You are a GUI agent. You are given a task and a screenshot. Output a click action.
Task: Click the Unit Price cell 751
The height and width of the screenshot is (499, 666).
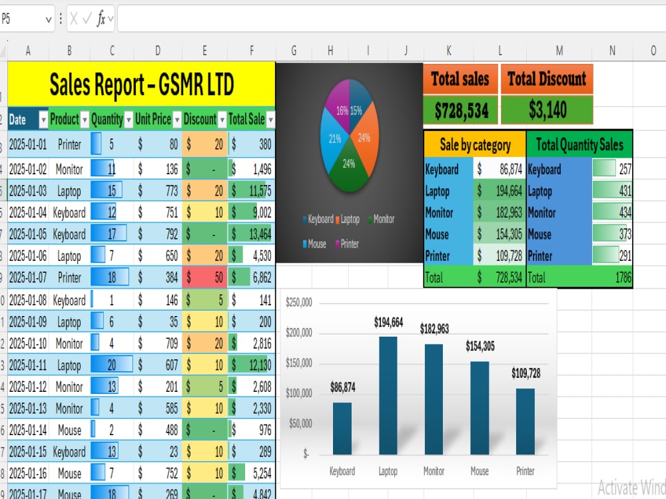pyautogui.click(x=158, y=213)
